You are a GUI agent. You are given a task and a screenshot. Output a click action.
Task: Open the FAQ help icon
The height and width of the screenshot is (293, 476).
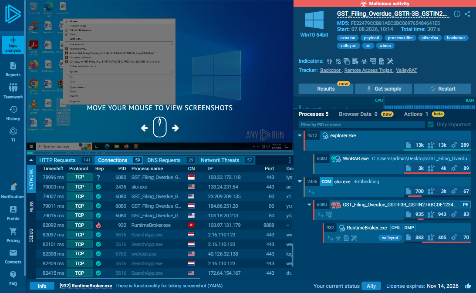tap(13, 278)
